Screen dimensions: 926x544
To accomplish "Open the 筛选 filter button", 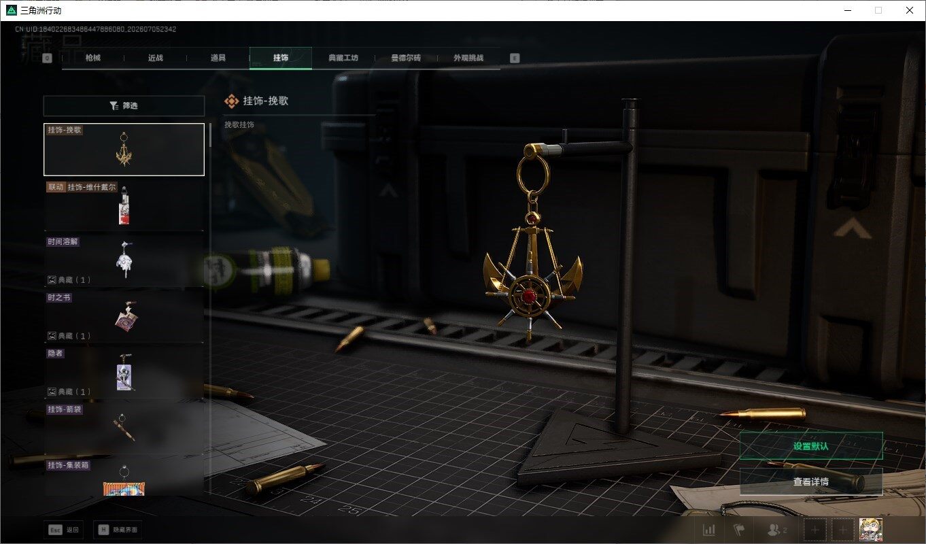I will (124, 106).
